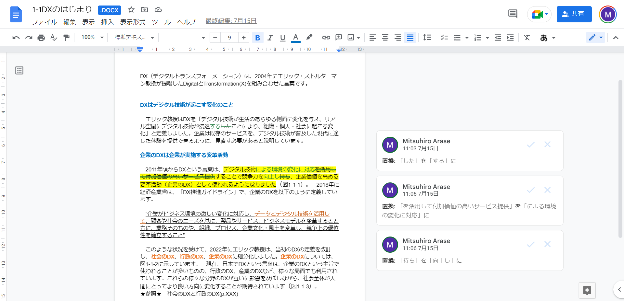Accept the 「した」を「する」 suggestion
624x301 pixels.
[531, 145]
